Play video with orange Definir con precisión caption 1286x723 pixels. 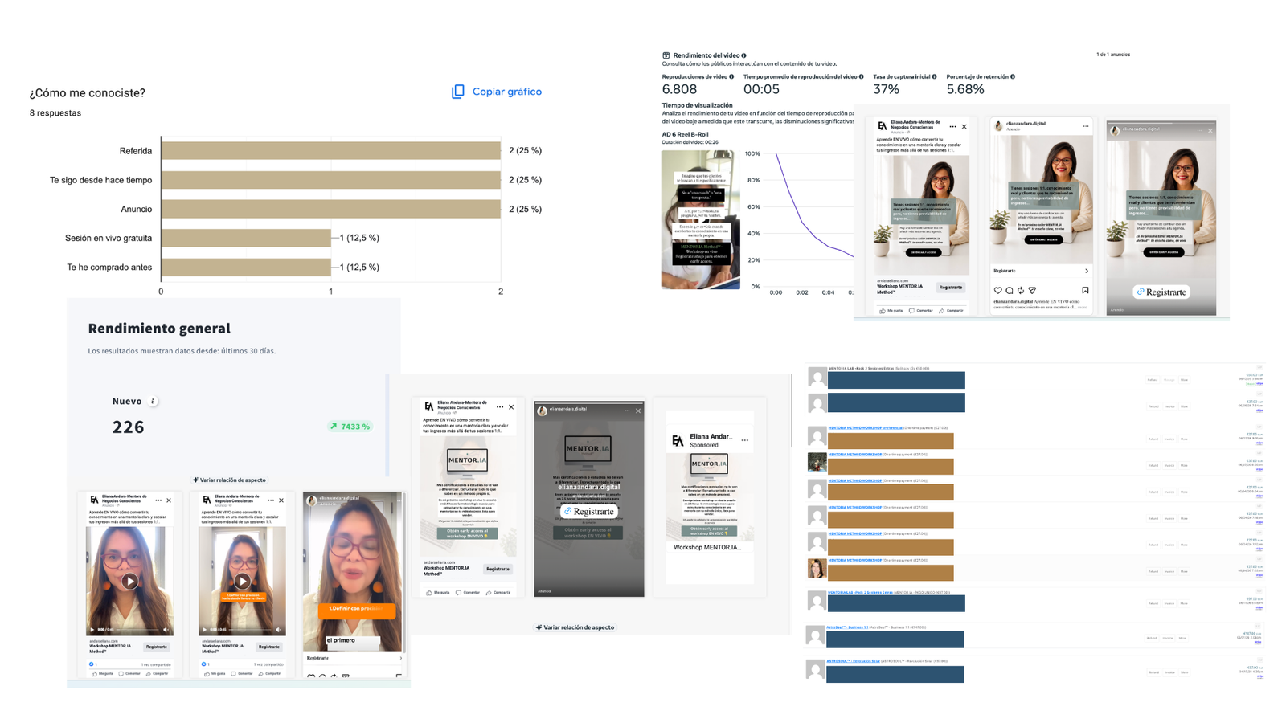click(x=243, y=581)
